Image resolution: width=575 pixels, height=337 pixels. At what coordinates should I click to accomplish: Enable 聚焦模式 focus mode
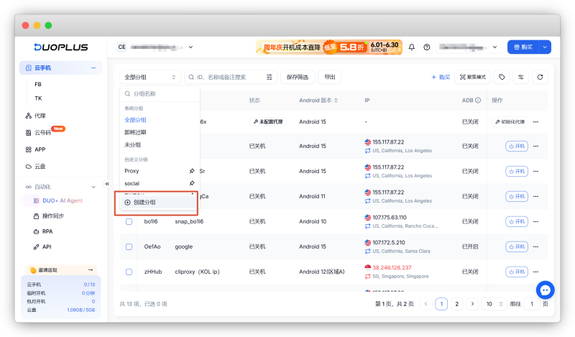(x=473, y=77)
